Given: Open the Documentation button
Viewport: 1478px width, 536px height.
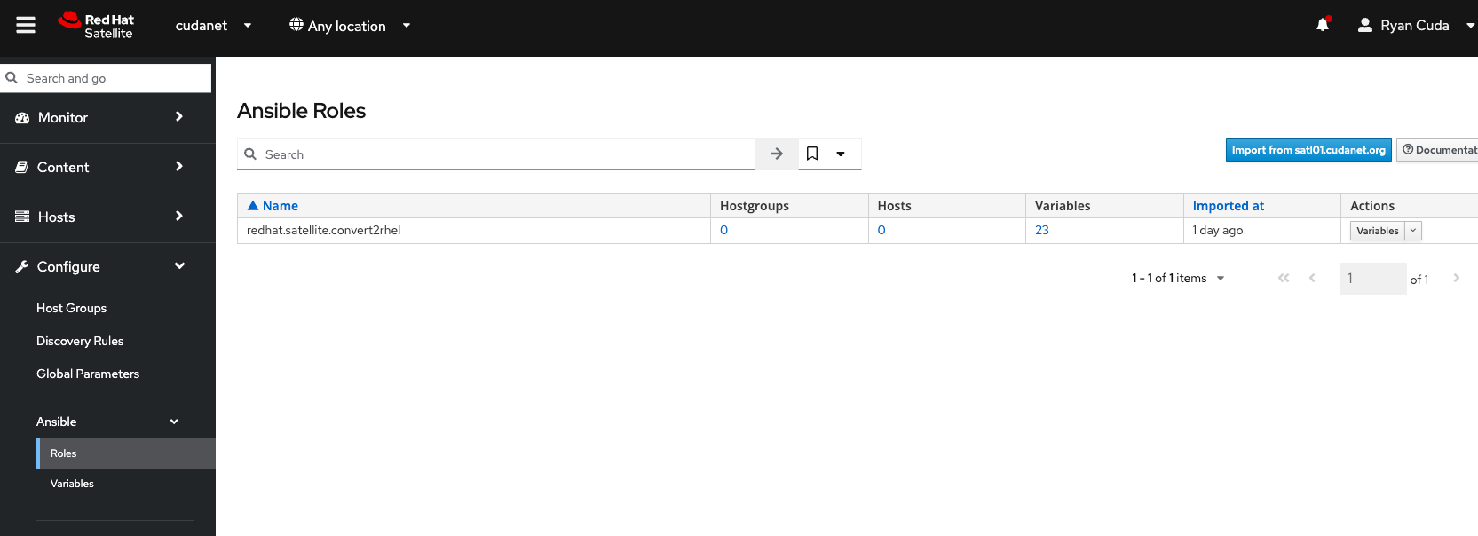Looking at the screenshot, I should pos(1438,150).
